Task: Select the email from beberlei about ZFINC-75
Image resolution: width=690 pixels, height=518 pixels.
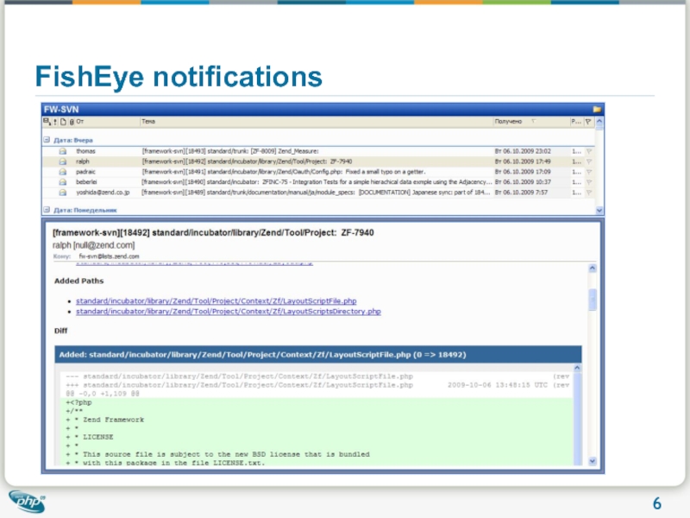Action: click(316, 182)
